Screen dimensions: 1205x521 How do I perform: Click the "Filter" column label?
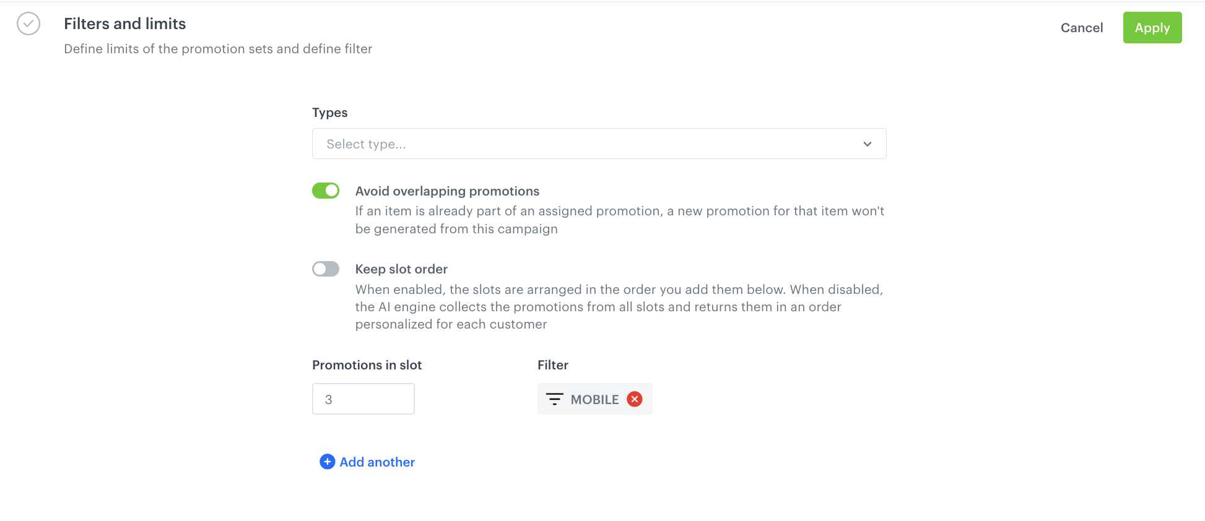[552, 365]
